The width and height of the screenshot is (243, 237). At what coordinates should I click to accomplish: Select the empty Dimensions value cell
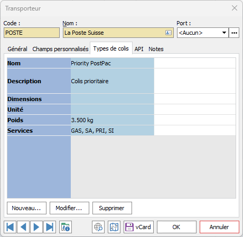pyautogui.click(x=113, y=99)
